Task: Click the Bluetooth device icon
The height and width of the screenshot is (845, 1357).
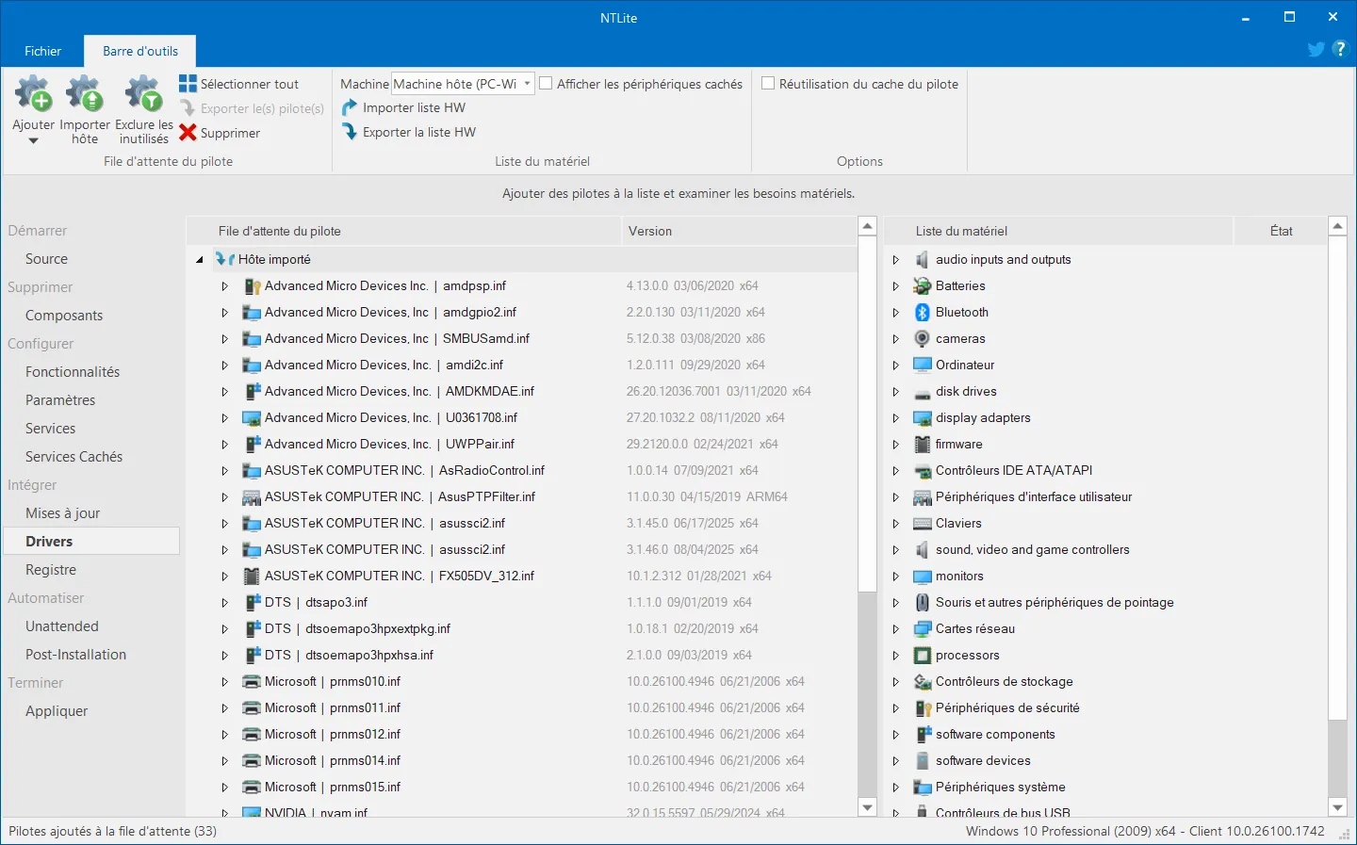Action: click(923, 312)
